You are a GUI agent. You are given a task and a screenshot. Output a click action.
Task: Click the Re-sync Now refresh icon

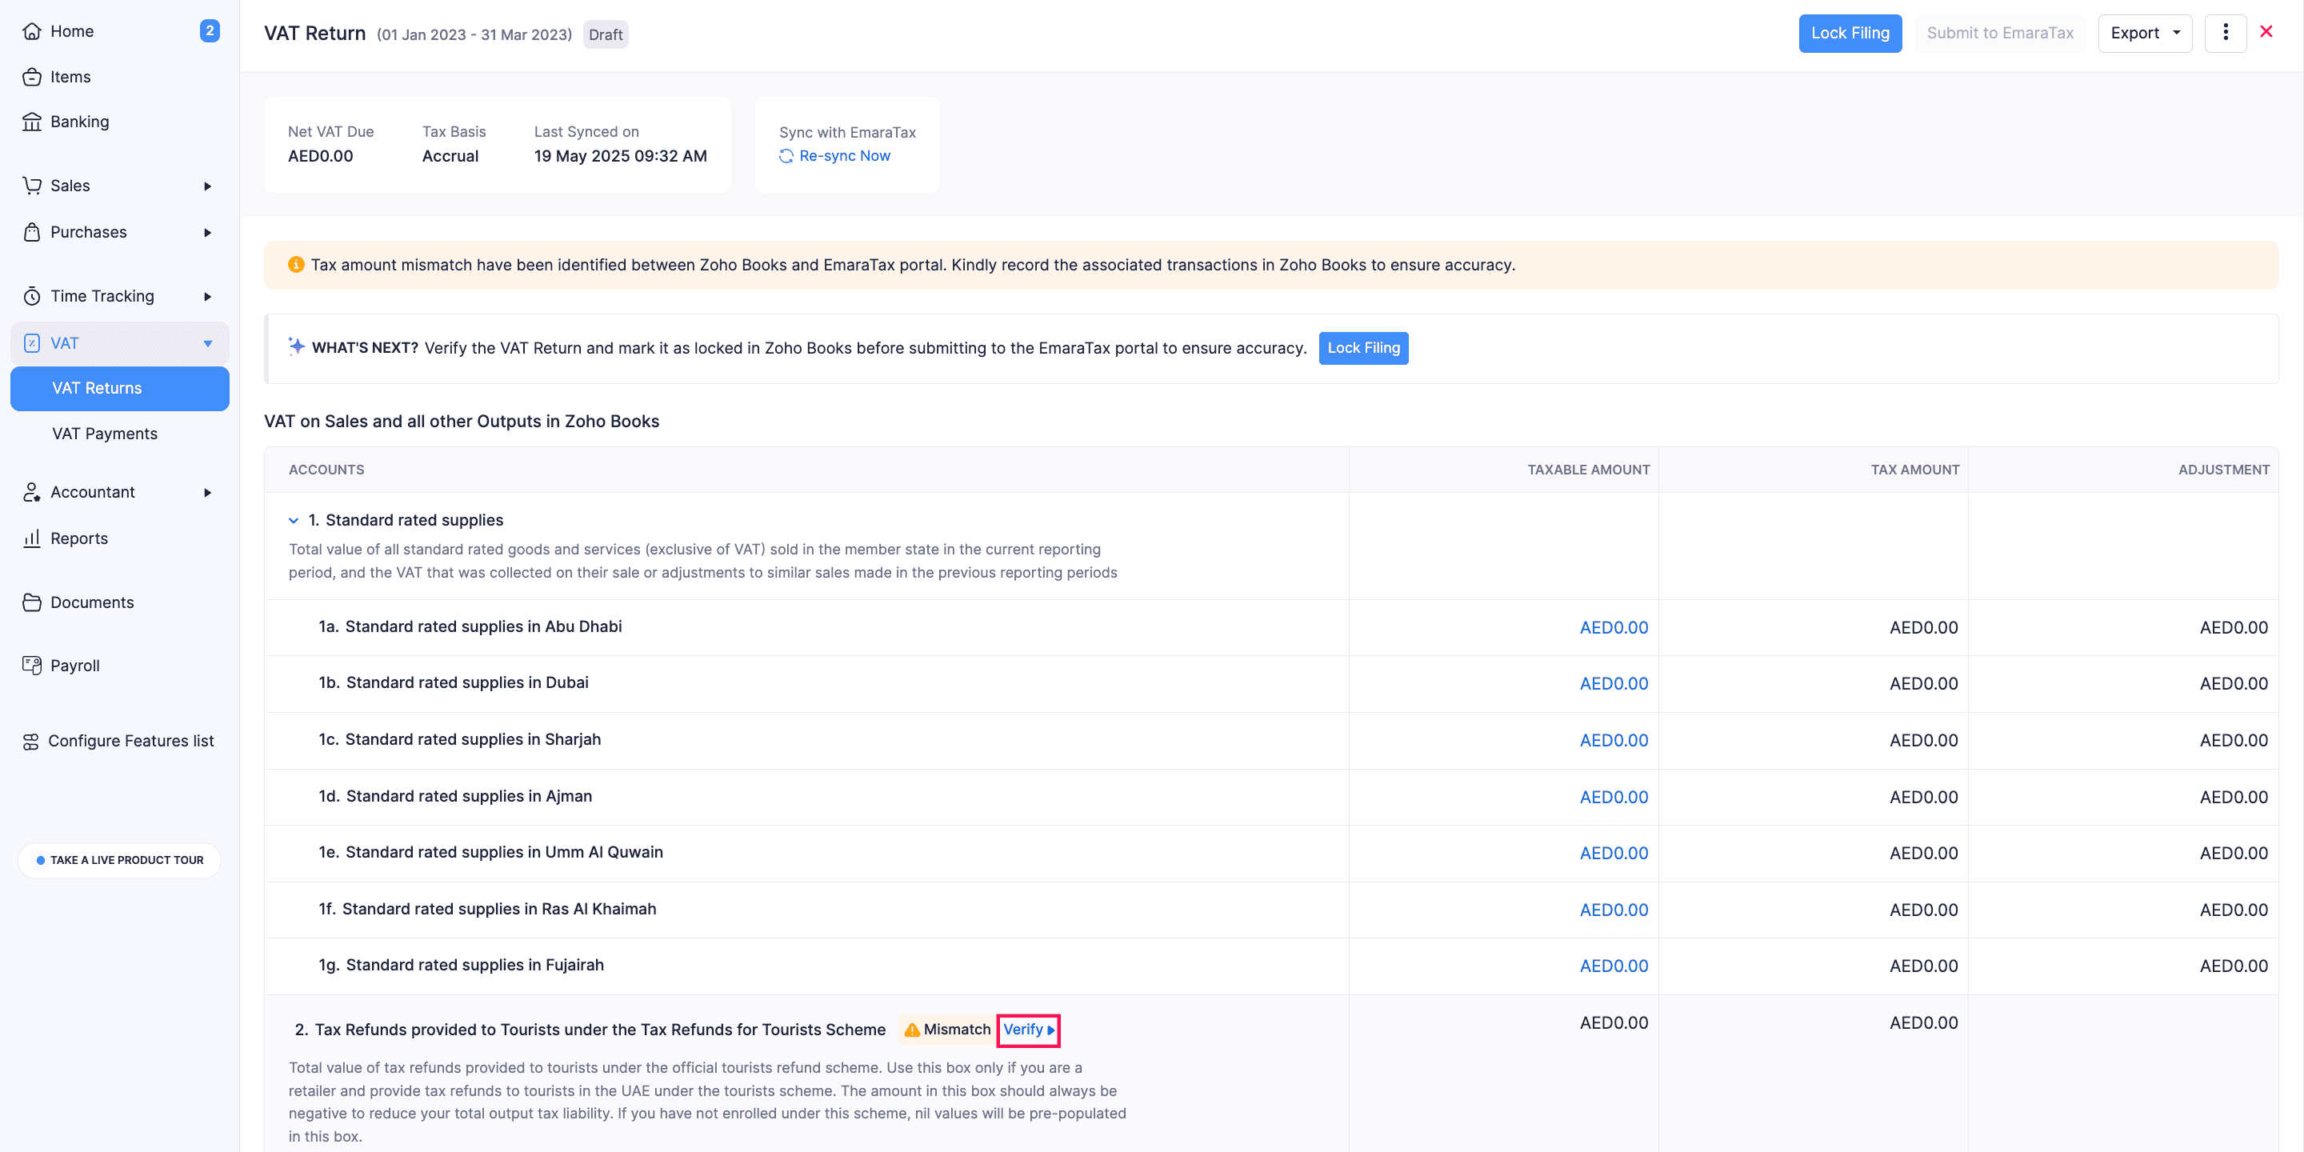pyautogui.click(x=786, y=156)
